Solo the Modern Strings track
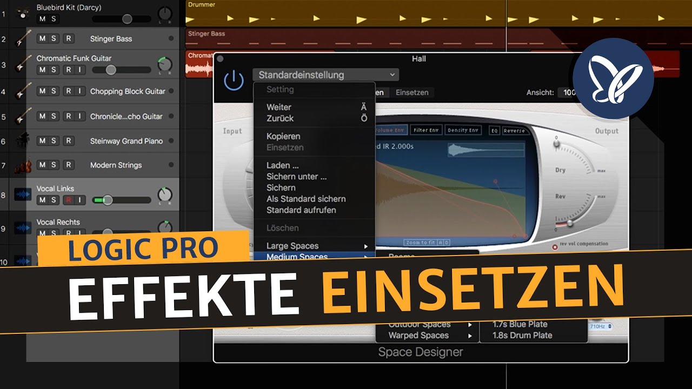 [54, 165]
